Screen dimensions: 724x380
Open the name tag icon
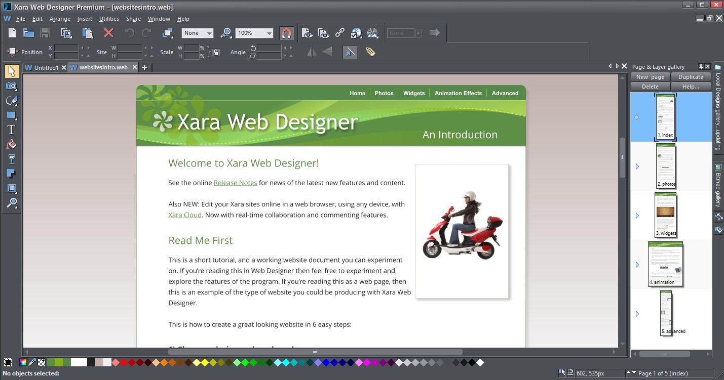(x=370, y=52)
